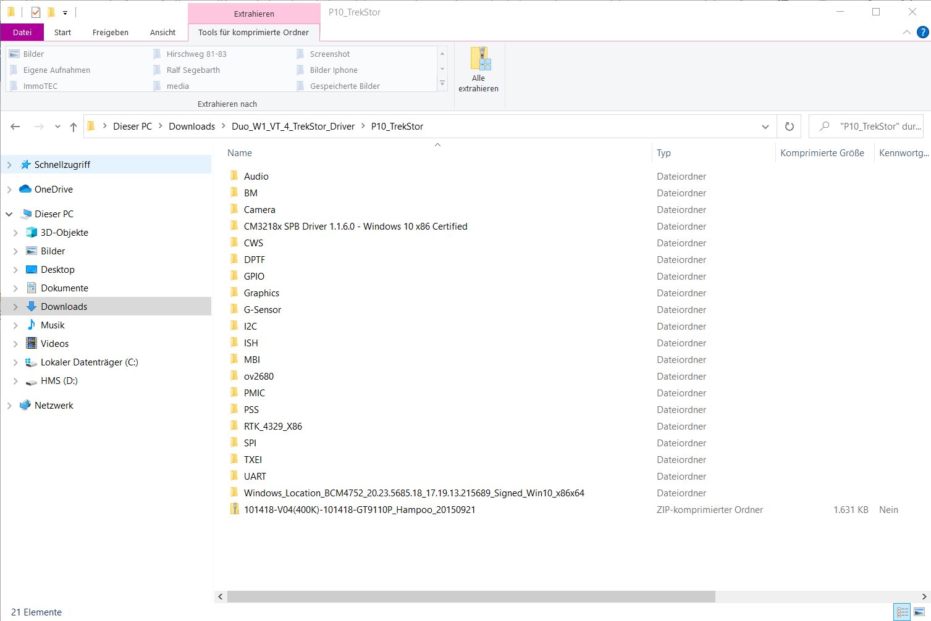Select the Audio folder icon
931x621 pixels.
click(x=234, y=176)
